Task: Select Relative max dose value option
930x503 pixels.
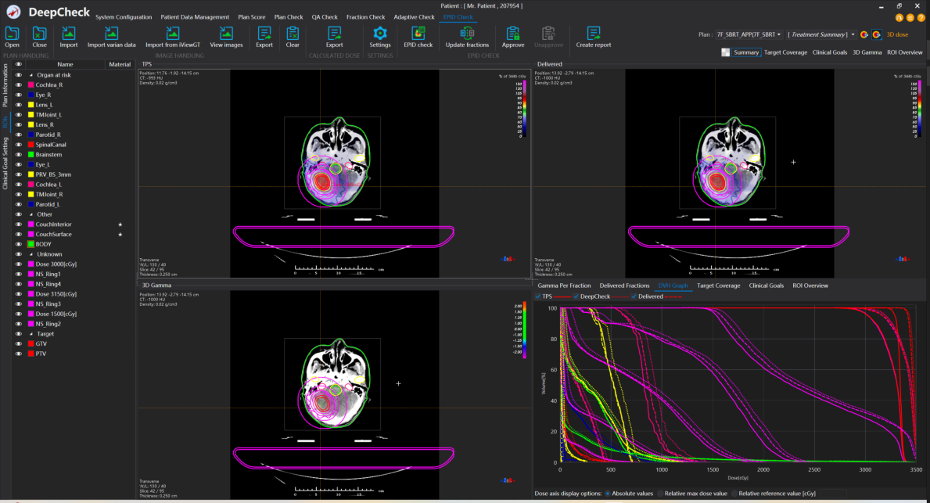Action: [659, 494]
